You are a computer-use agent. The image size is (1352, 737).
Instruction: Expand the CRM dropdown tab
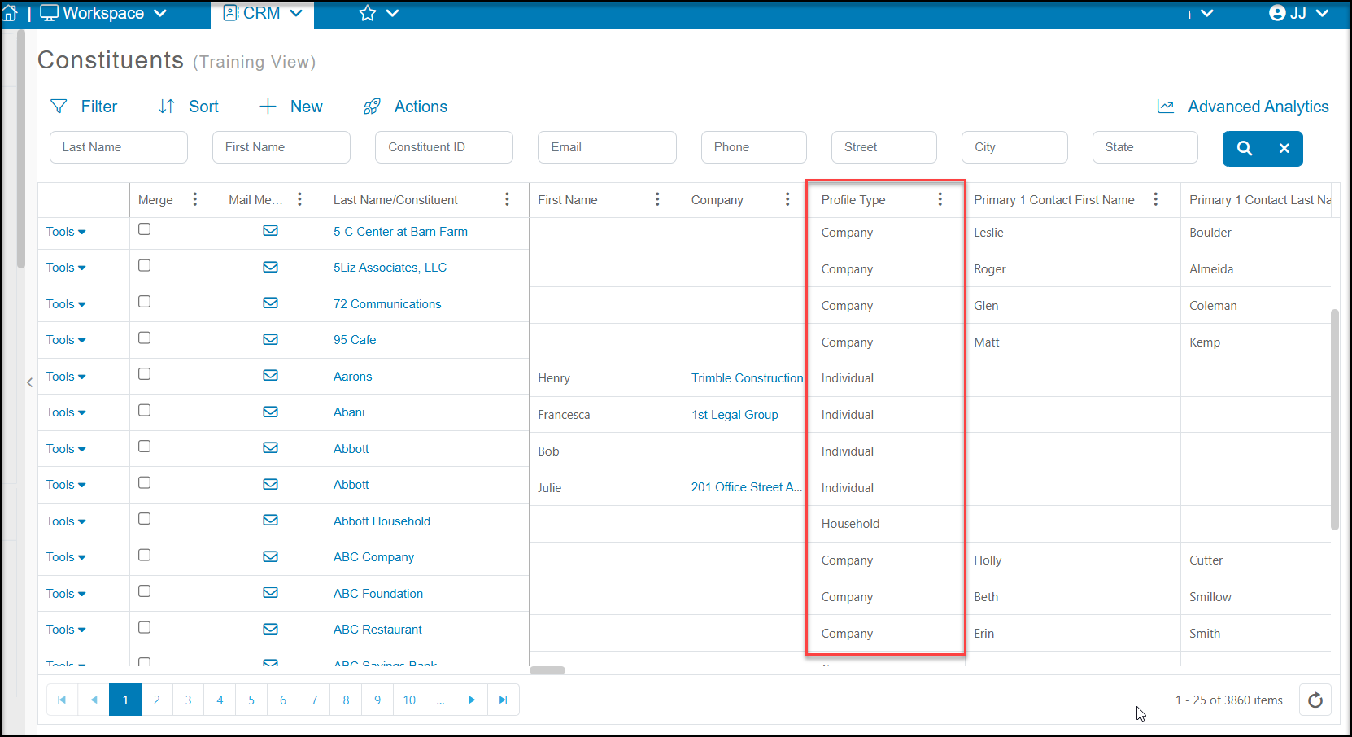296,13
